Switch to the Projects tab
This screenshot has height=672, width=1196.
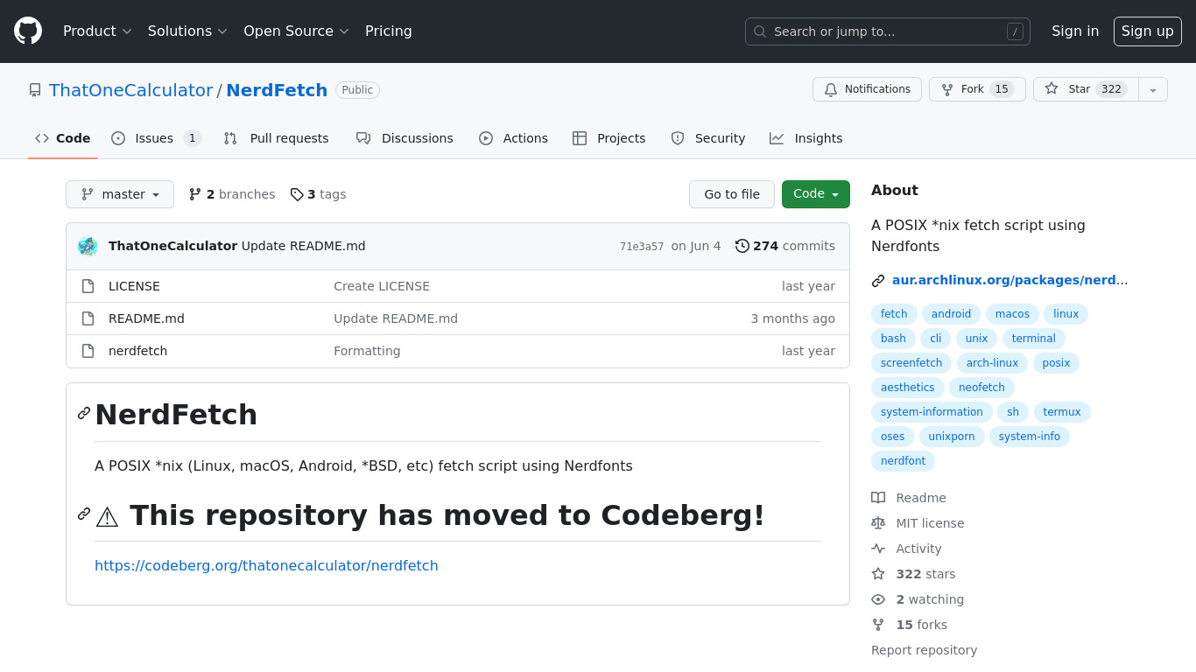tap(609, 138)
